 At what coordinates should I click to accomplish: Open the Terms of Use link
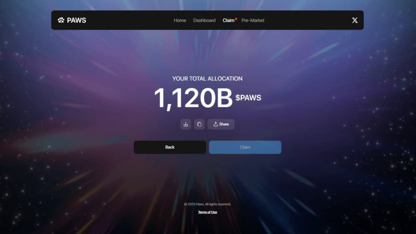click(207, 212)
